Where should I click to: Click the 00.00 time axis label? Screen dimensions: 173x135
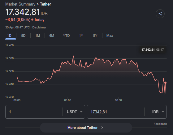(x=17, y=100)
